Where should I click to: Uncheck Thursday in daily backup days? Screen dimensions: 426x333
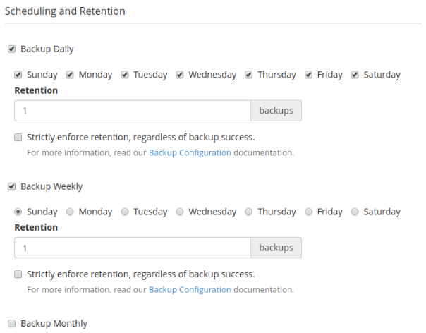[249, 75]
